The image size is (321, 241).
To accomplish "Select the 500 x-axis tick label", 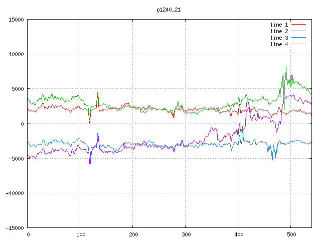I will coord(290,234).
